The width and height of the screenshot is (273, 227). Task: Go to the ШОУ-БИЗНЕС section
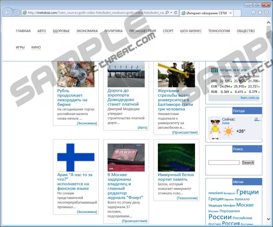point(190,31)
